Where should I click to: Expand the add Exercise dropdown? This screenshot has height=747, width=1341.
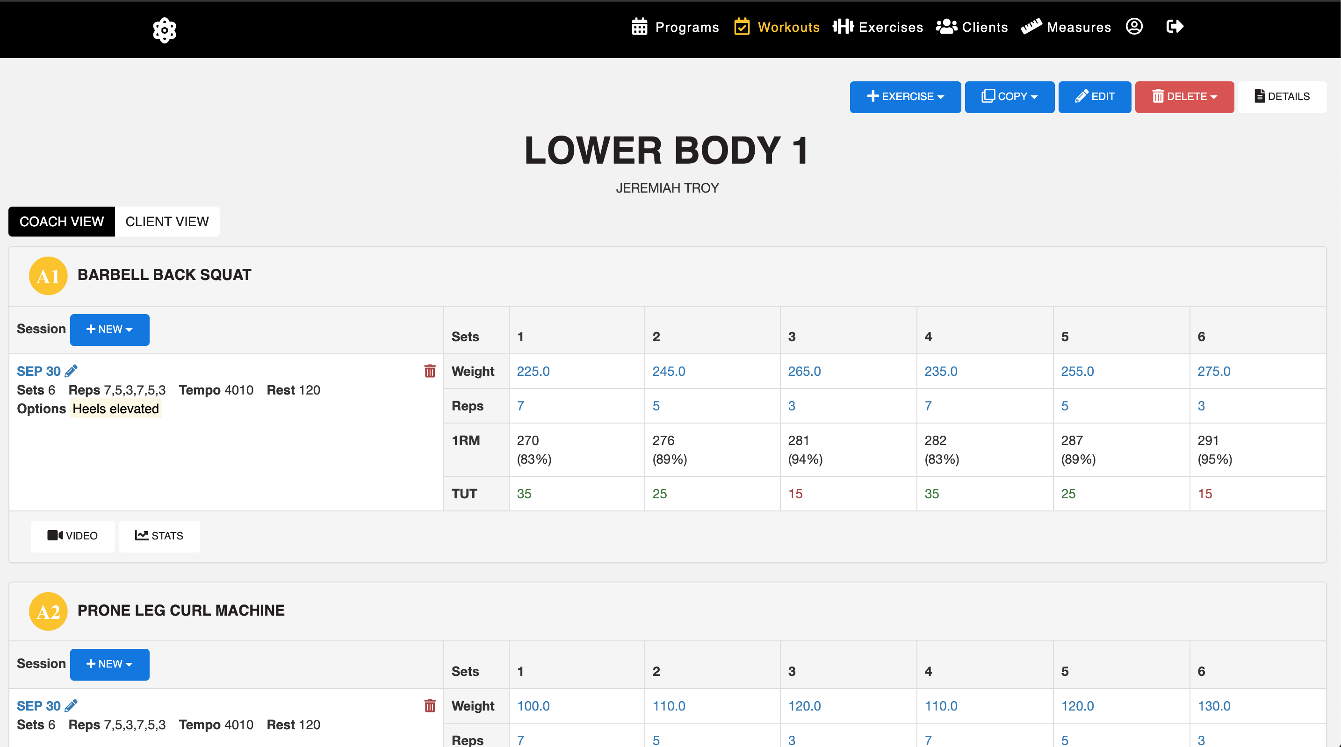pos(905,96)
